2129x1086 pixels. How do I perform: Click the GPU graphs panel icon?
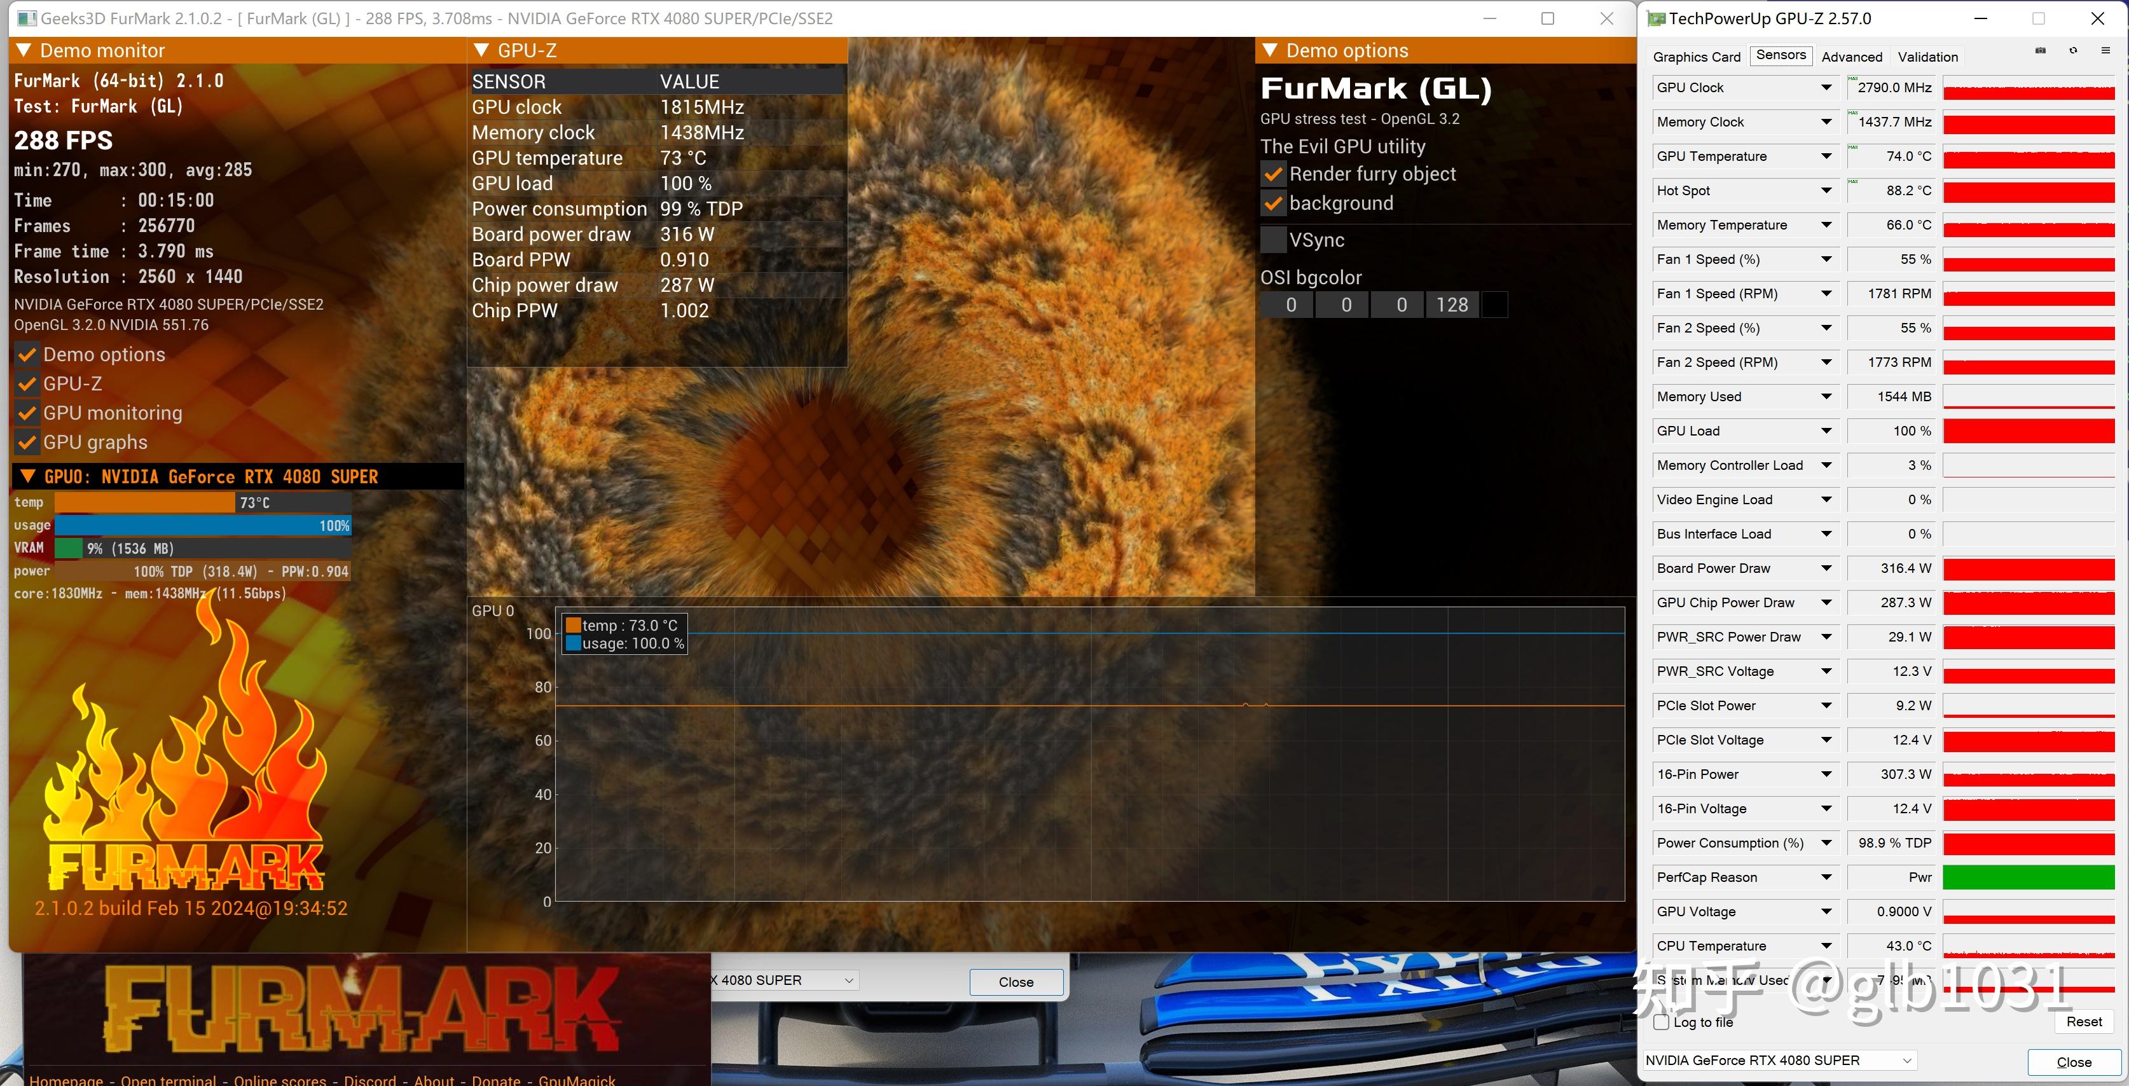24,442
